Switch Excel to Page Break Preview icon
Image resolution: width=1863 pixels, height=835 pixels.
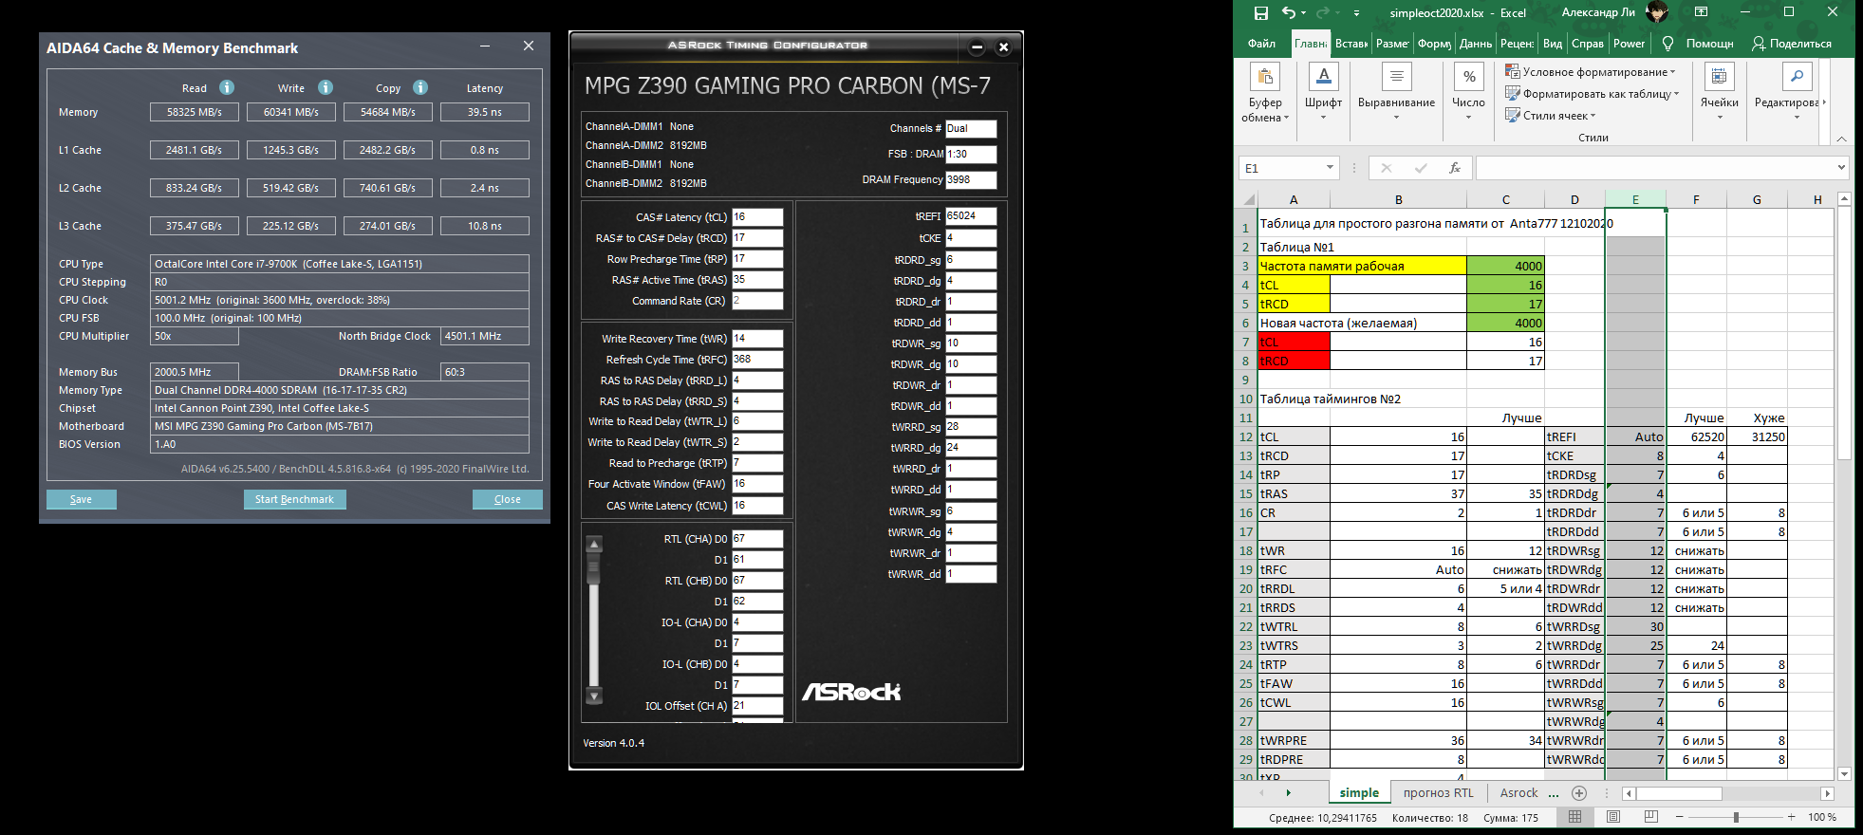1651,817
